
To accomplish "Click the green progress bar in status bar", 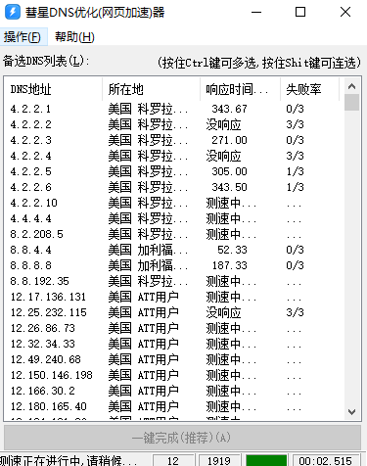I will 266,460.
